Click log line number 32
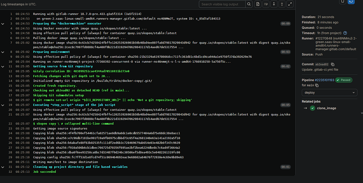This screenshot has height=183, width=363. tap(10, 172)
